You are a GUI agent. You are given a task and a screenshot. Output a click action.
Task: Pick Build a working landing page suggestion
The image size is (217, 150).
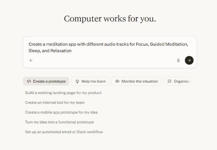coord(63,93)
